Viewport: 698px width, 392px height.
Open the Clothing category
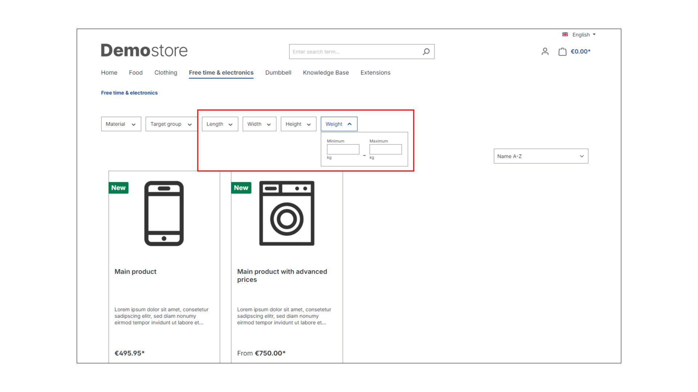166,73
